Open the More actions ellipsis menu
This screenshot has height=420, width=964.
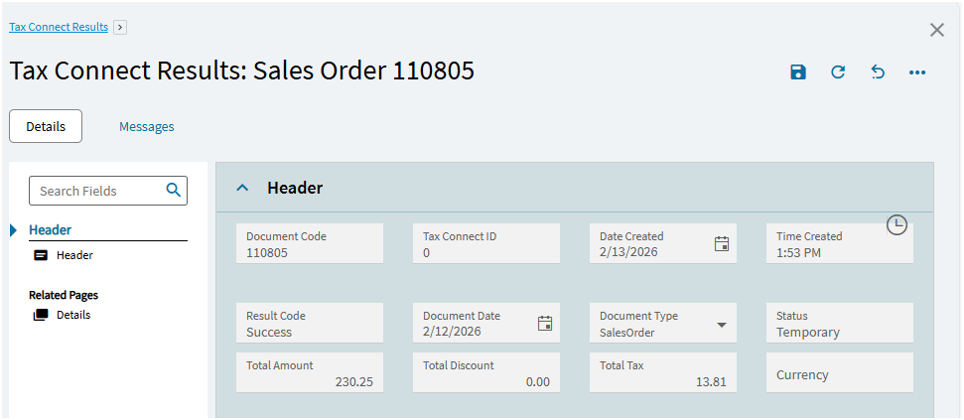tap(917, 71)
